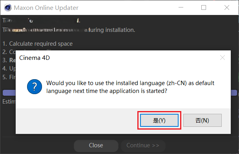Screen dimensions: 239x154
Task: Maximize the Maxon Online Updater window
Action: point(204,7)
